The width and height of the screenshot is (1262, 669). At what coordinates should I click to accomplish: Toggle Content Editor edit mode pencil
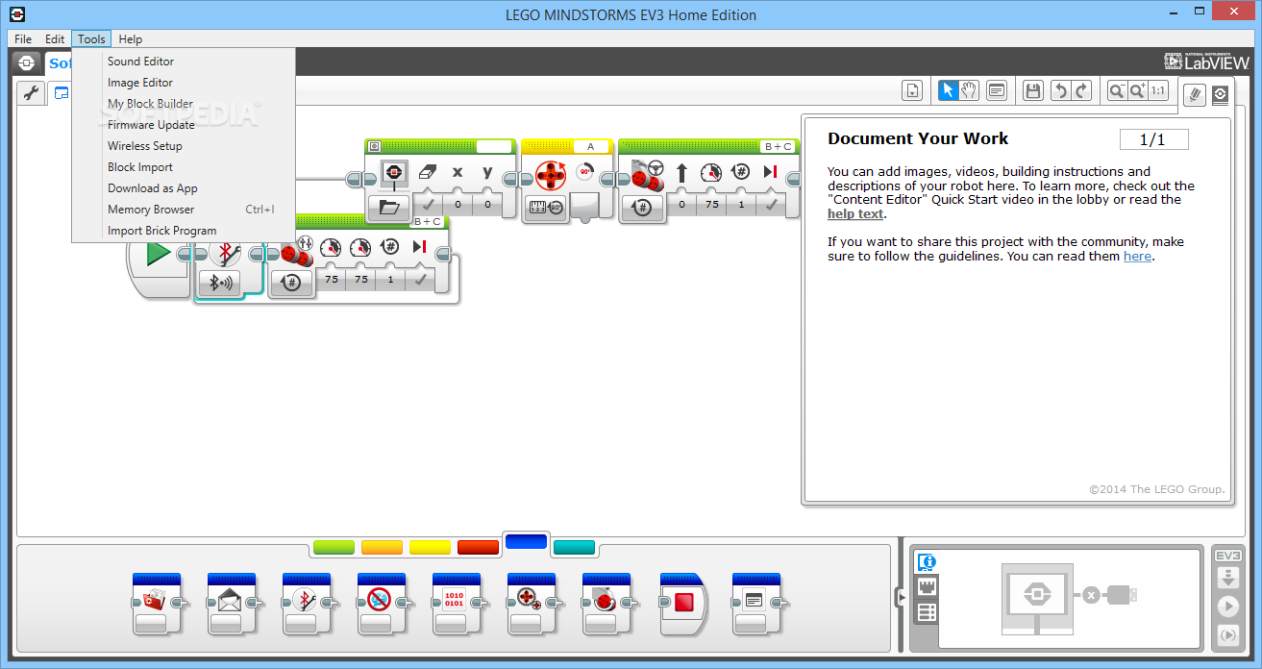pyautogui.click(x=1194, y=94)
